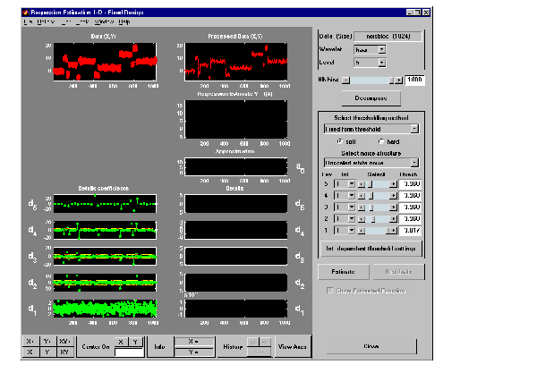
Task: Click the Y+ zoom-in button
Action: tap(47, 342)
